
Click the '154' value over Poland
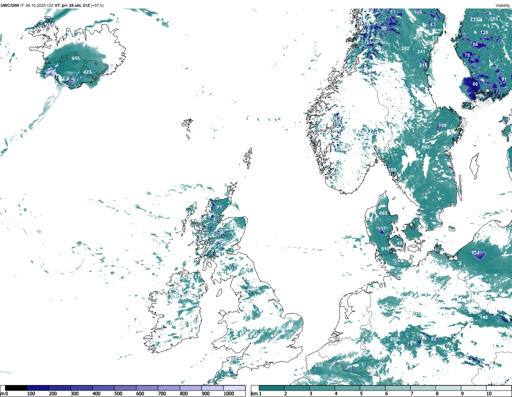click(x=475, y=253)
